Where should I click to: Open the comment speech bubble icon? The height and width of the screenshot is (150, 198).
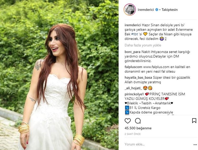coord(138,121)
